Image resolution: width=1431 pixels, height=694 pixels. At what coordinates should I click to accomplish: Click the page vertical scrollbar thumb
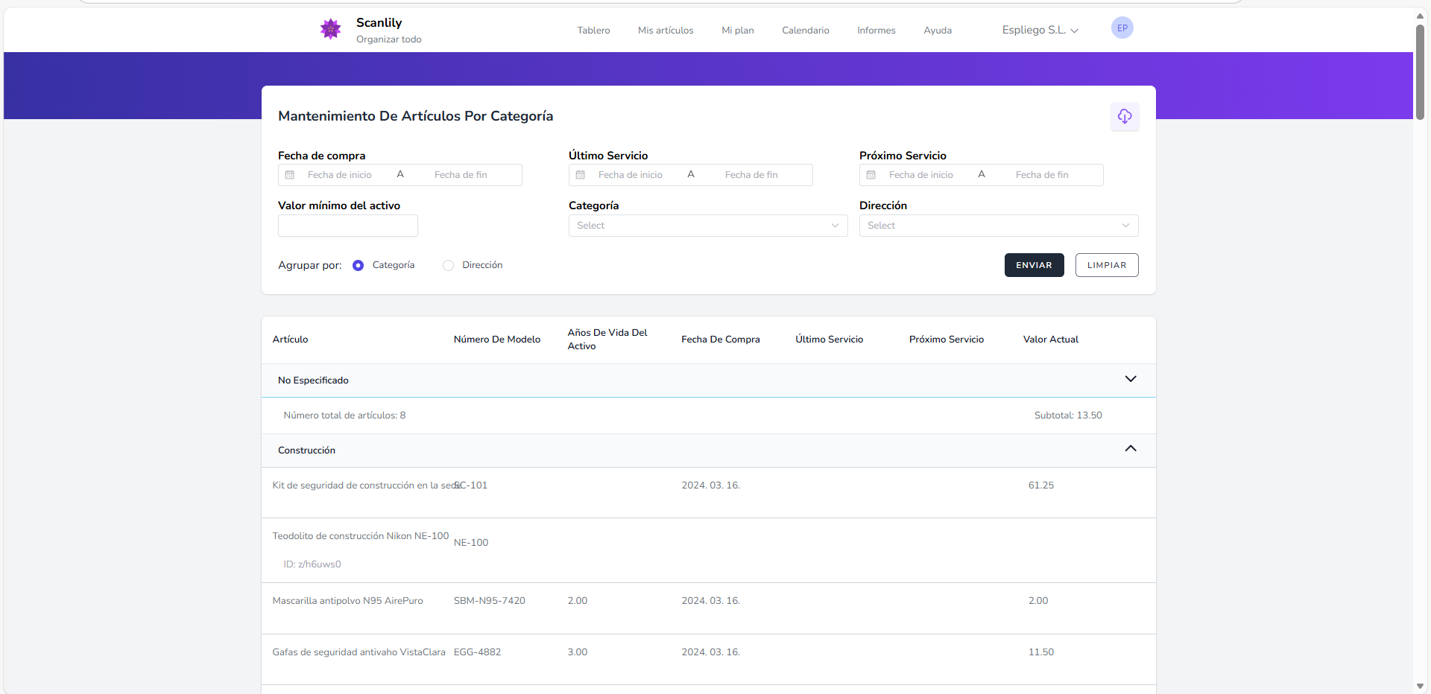click(1420, 71)
